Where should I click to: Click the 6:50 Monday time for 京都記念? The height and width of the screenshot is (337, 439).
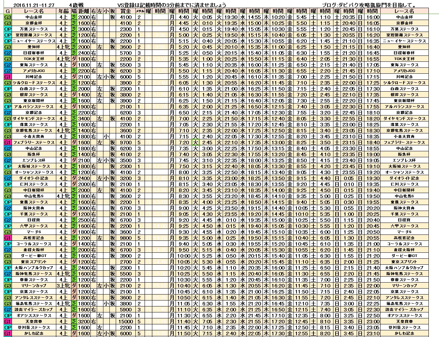(184, 113)
